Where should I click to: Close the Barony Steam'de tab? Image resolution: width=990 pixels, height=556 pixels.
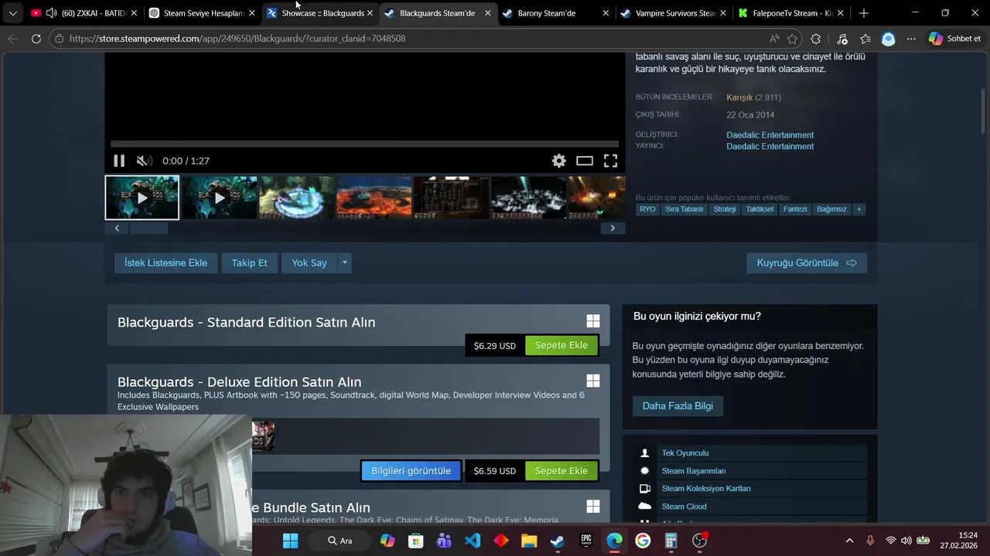[606, 13]
